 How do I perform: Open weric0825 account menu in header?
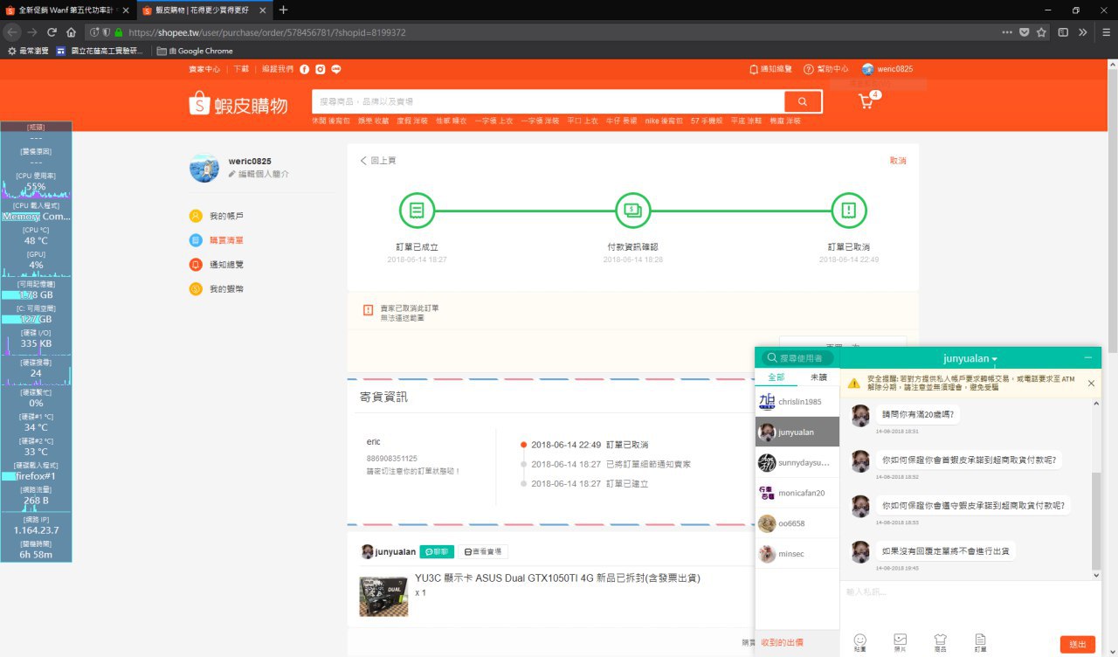coord(887,69)
